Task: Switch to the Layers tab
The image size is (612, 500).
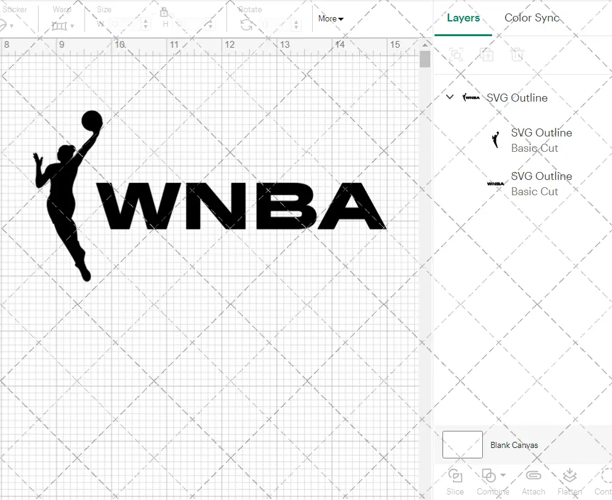Action: pyautogui.click(x=463, y=18)
